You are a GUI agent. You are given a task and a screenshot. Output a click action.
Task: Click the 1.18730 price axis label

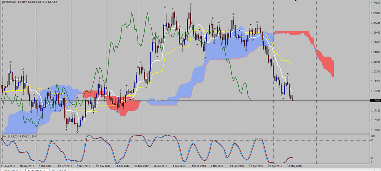coord(375,91)
